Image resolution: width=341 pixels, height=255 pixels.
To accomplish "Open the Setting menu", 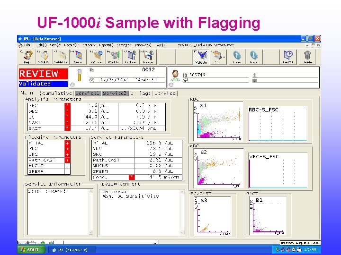I will pos(124,45).
